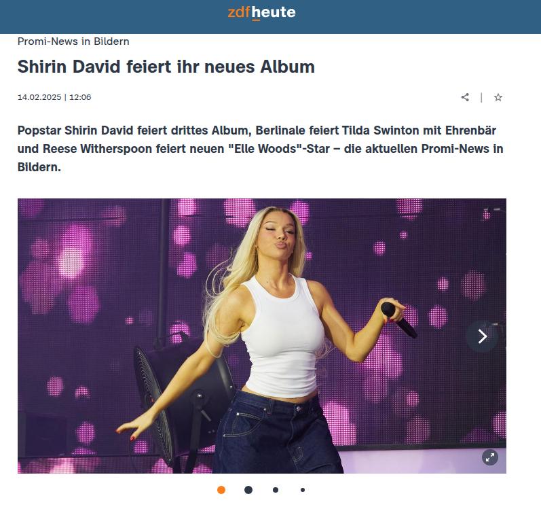
Task: Open the zdfheute logo home link
Action: (x=261, y=12)
